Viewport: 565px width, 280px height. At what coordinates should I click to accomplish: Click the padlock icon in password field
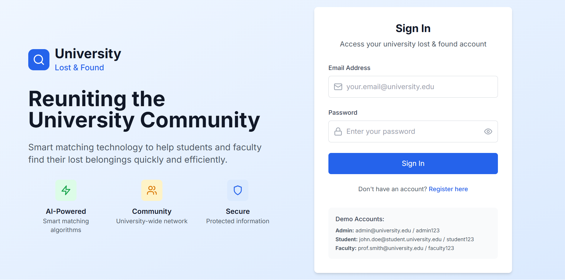(338, 131)
